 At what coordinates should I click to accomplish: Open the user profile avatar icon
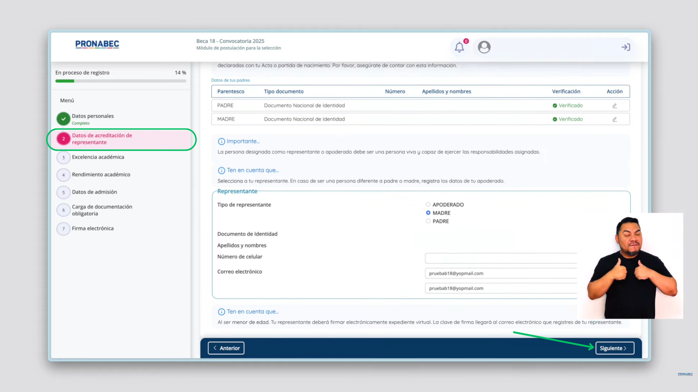click(484, 47)
